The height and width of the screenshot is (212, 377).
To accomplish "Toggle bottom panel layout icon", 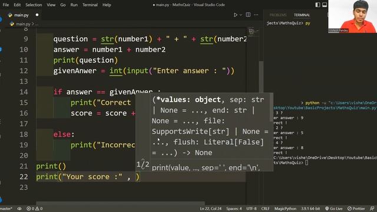I will pyautogui.click(x=325, y=5).
